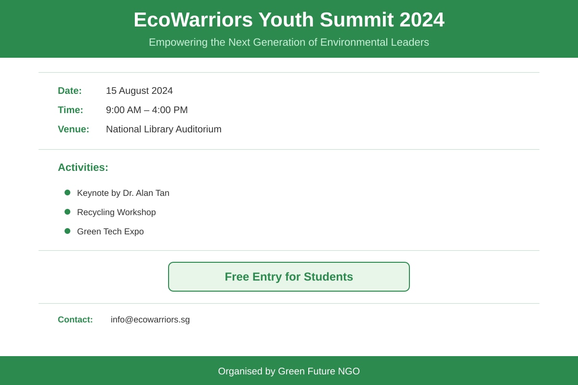The width and height of the screenshot is (578, 385).
Task: Select the 9:00 AM – 4:00 PM text
Action: click(147, 110)
